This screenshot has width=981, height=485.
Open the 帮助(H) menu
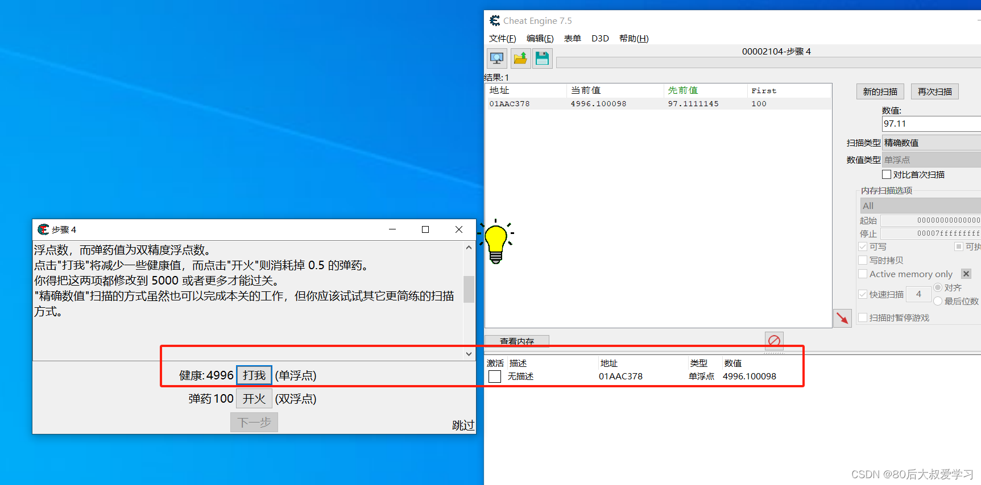coord(634,38)
